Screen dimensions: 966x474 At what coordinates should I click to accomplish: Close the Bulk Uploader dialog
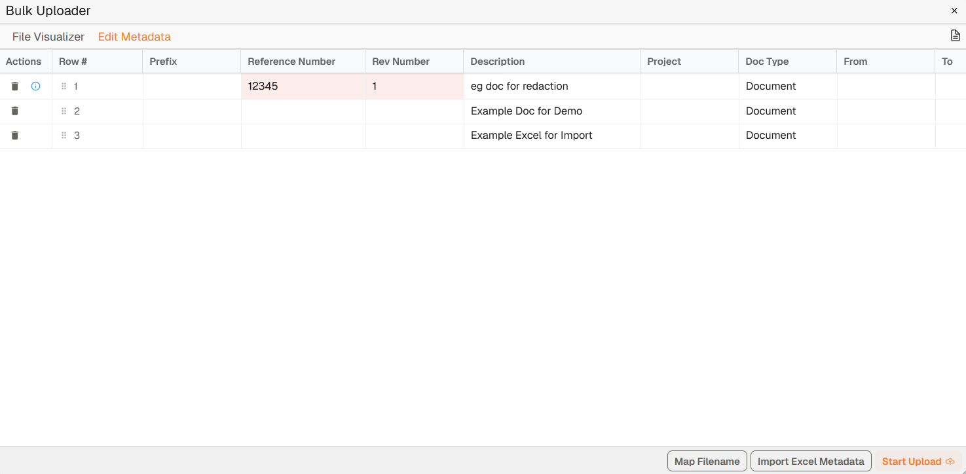click(x=954, y=11)
